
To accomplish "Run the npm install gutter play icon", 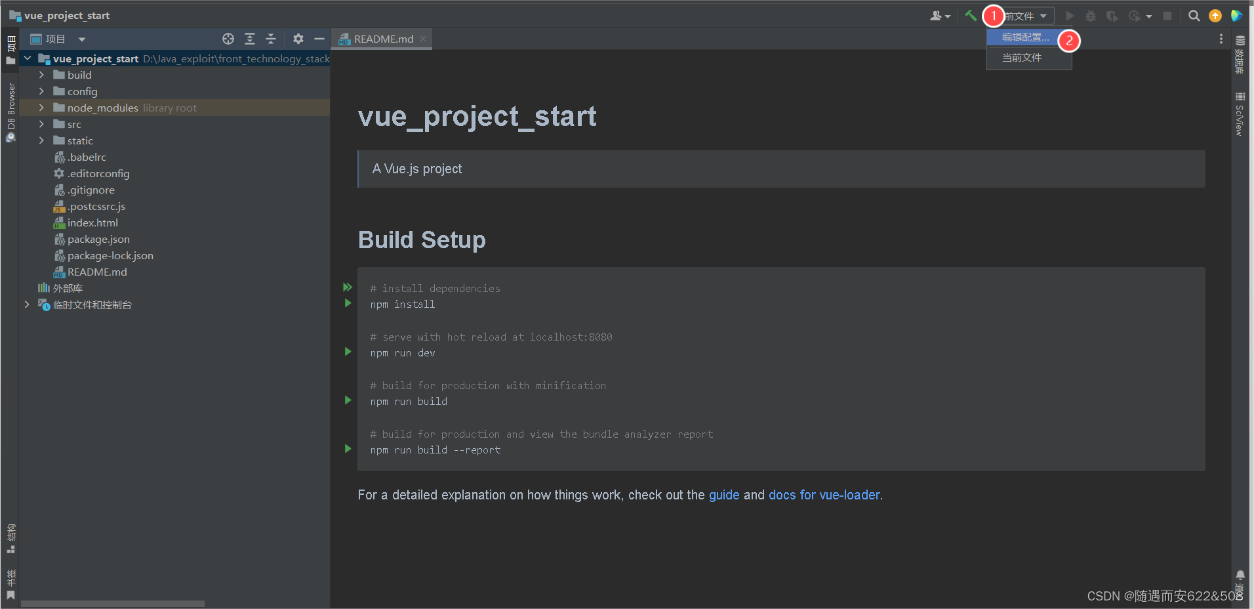I will click(346, 303).
